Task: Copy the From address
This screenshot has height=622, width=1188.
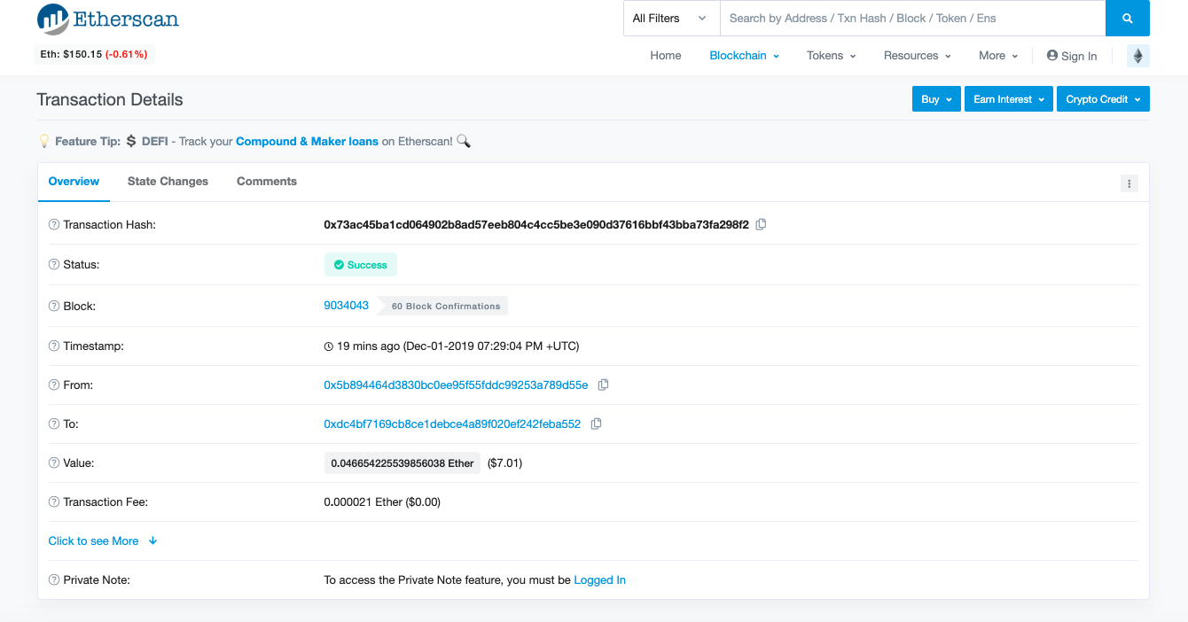Action: coord(604,385)
